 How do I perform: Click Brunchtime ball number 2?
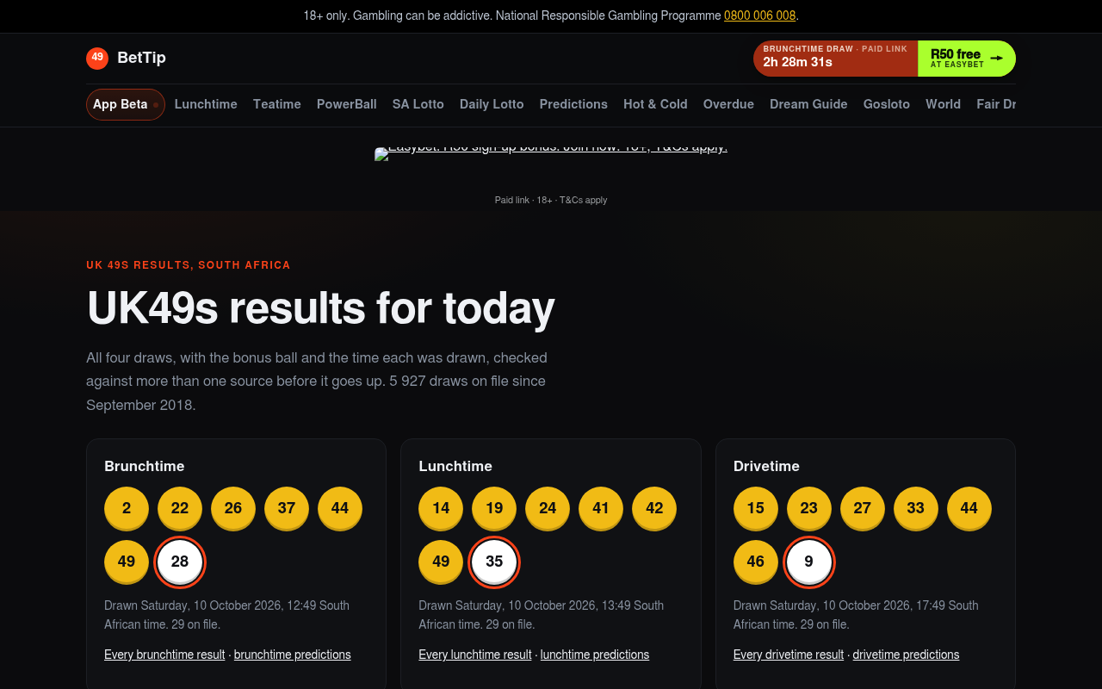127,508
